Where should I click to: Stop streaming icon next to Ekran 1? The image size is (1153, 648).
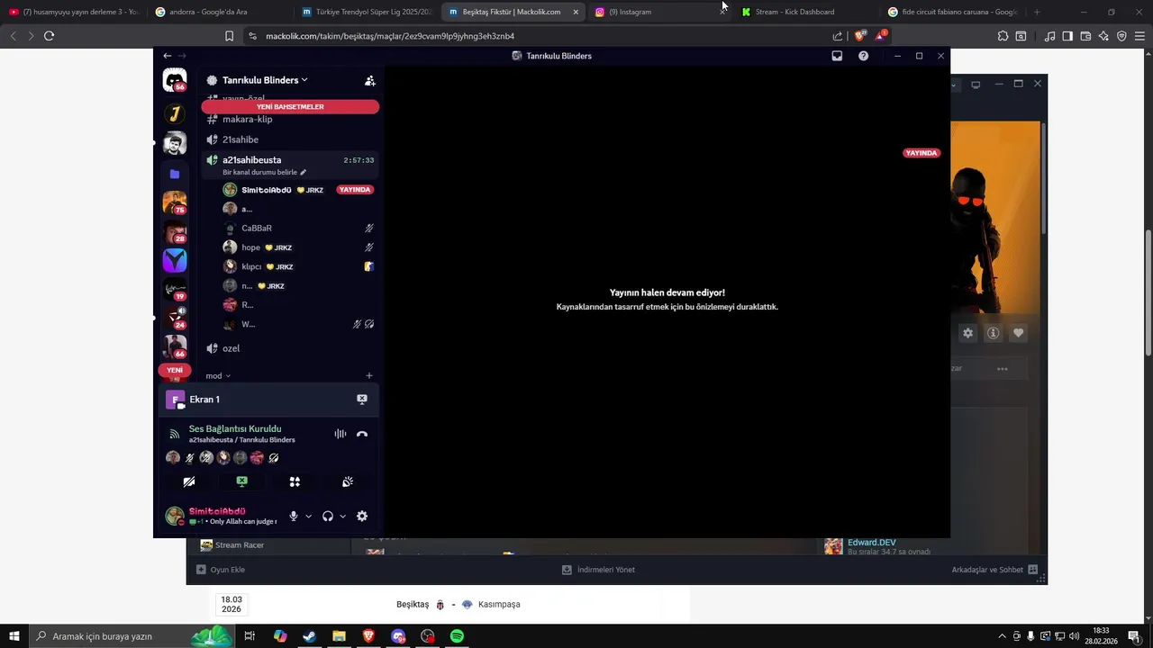point(362,399)
